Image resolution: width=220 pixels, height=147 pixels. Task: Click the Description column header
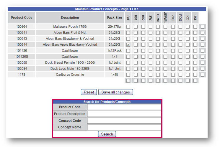[70, 18]
